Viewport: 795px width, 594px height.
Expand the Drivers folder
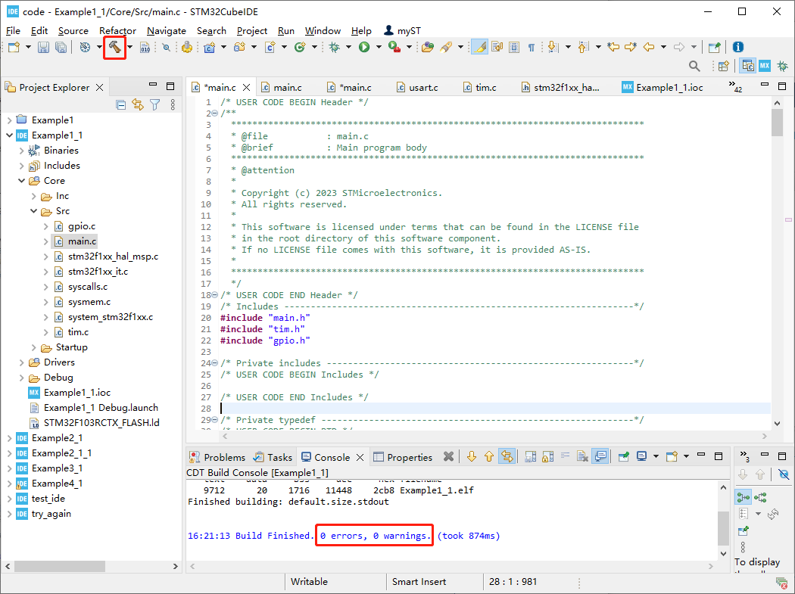click(22, 362)
